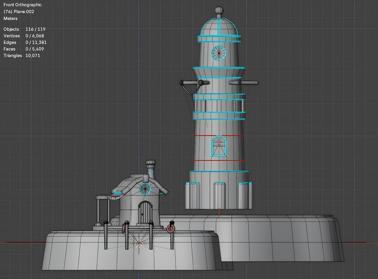Select the round window on the upper lighthouse
The height and width of the screenshot is (279, 378).
click(x=219, y=53)
